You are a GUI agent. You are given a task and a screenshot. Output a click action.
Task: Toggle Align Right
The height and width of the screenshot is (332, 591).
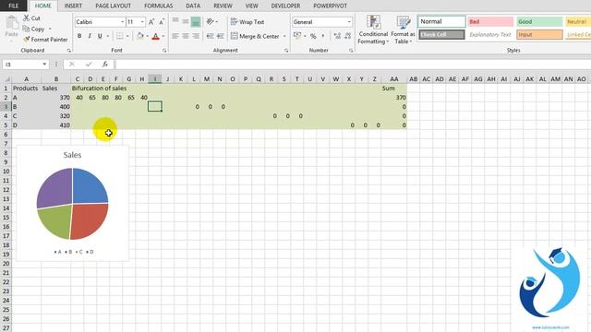pos(196,36)
